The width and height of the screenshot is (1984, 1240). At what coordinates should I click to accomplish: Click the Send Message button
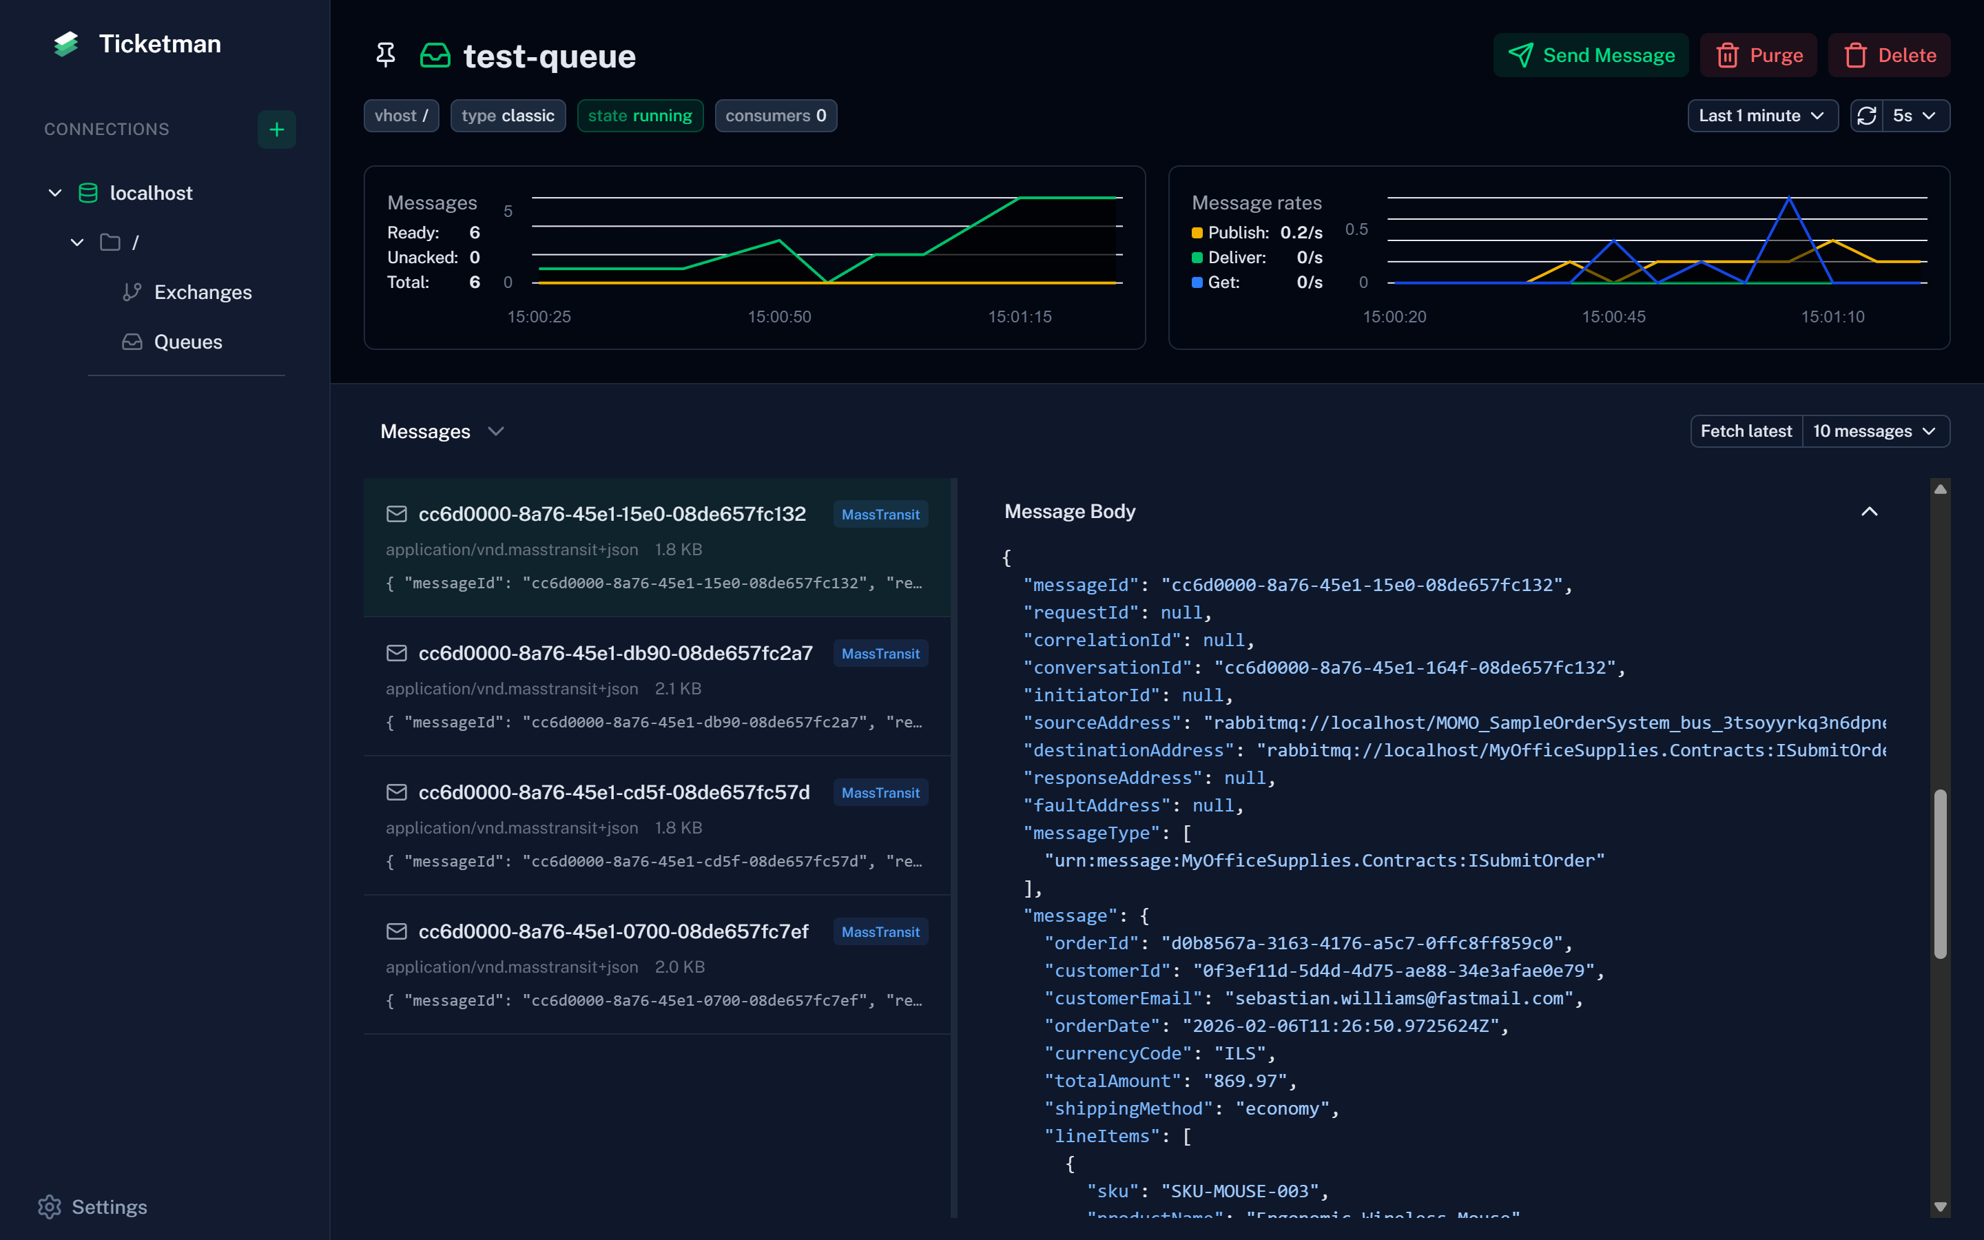1591,56
